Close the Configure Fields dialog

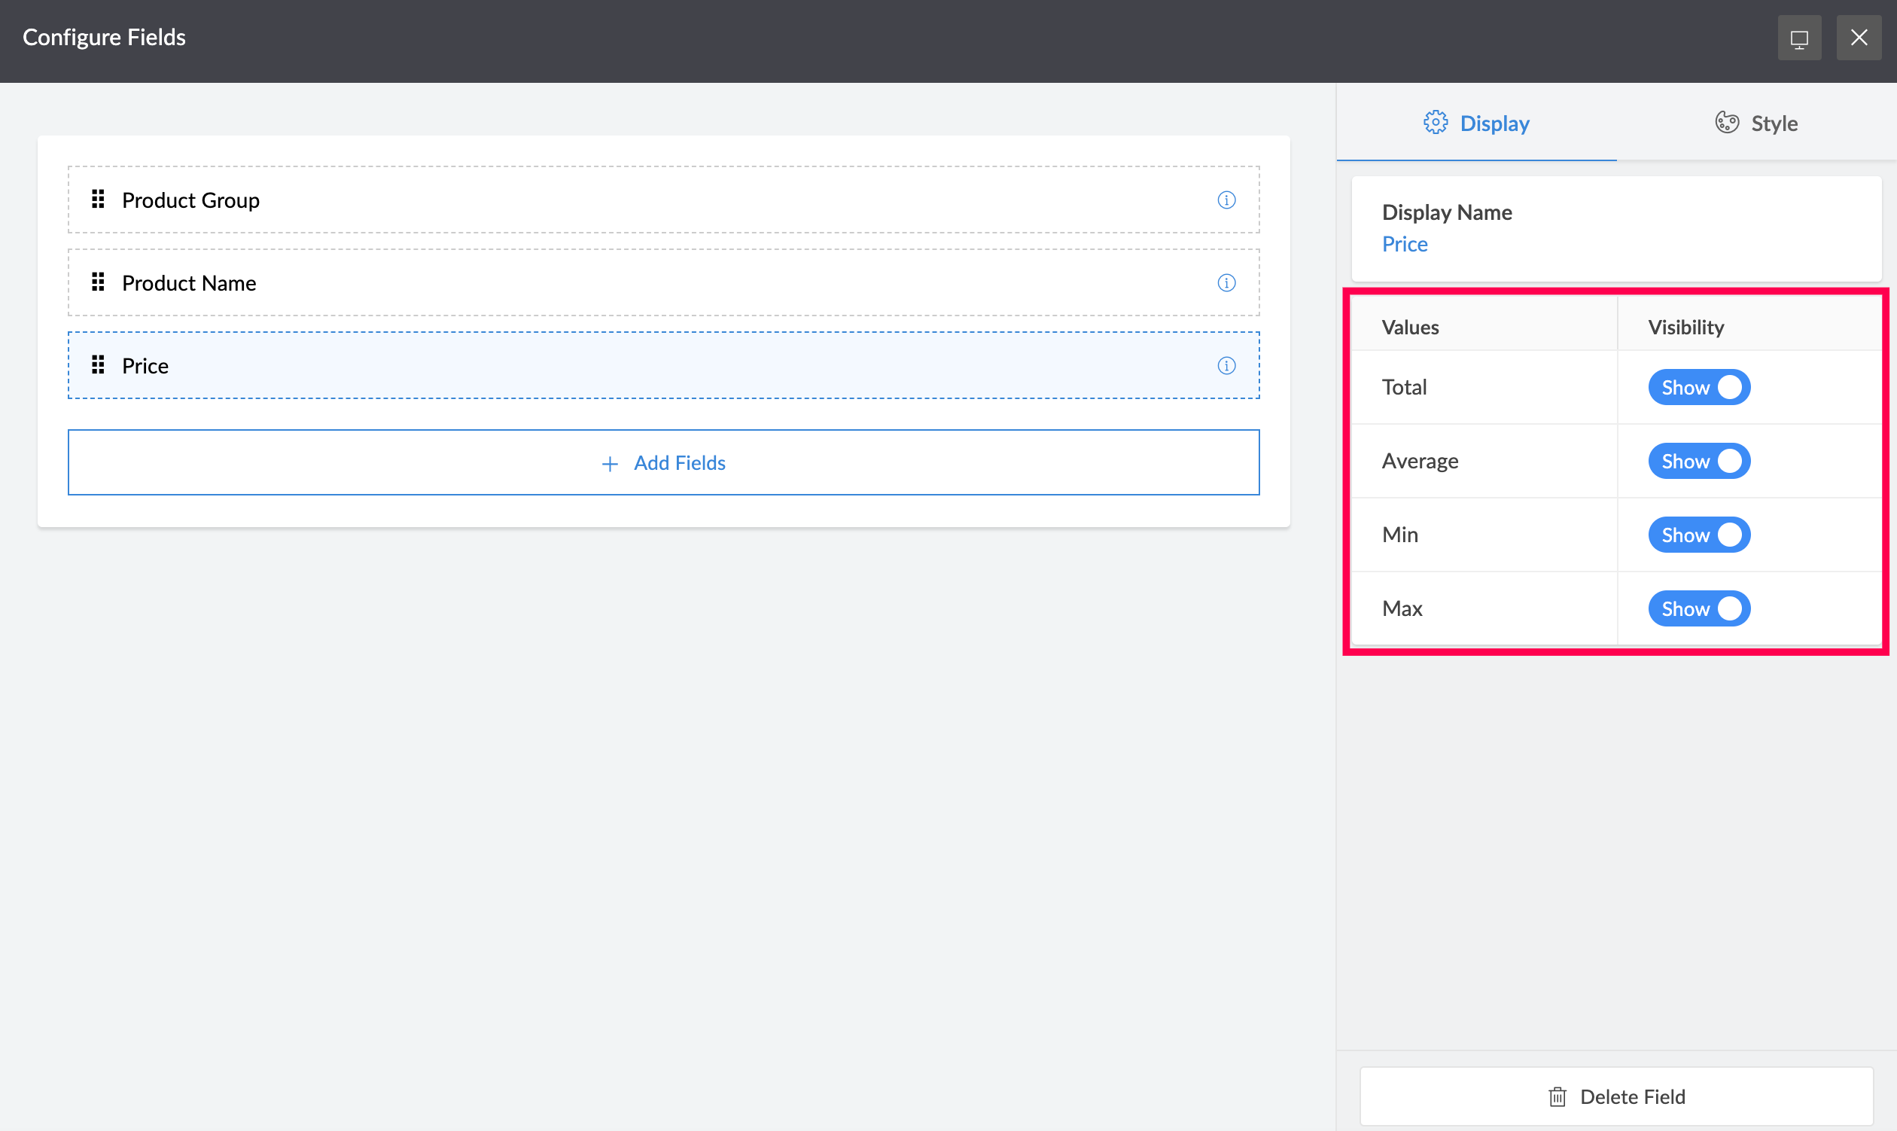[1858, 38]
